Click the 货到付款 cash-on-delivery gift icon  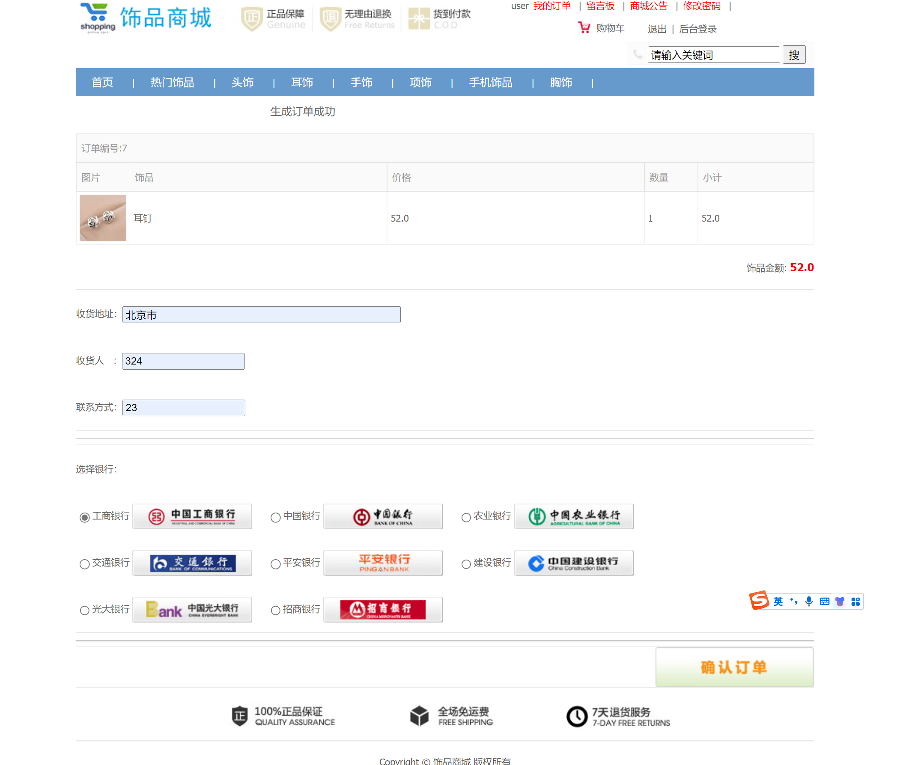(x=420, y=18)
